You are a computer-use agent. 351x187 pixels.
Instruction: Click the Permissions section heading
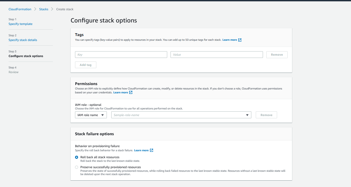coord(86,84)
